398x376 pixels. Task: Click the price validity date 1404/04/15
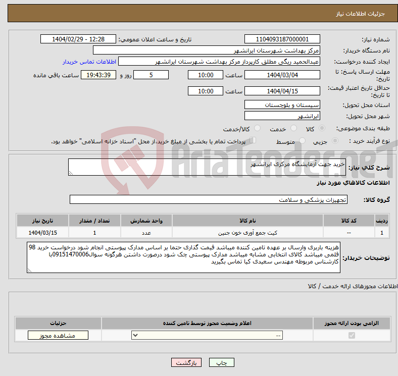point(282,91)
